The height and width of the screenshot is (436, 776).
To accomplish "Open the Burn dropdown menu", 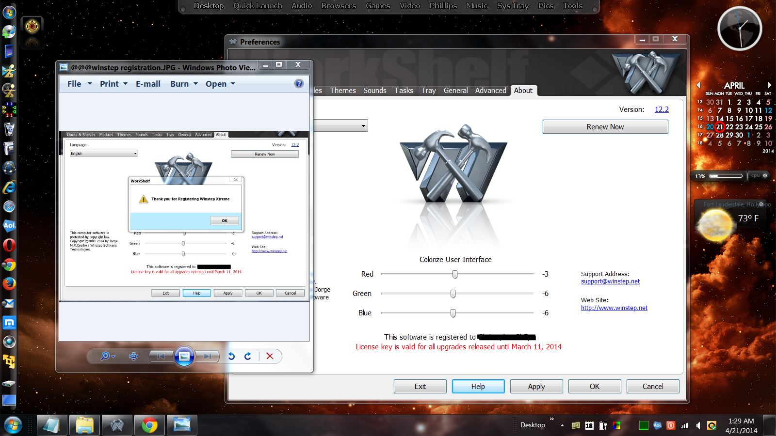I will pos(184,84).
